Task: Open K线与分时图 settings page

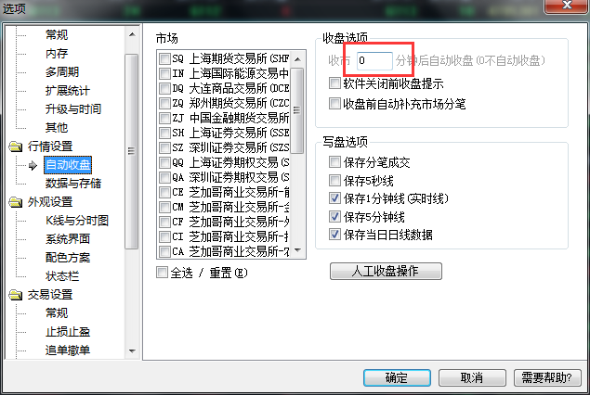Action: (77, 221)
